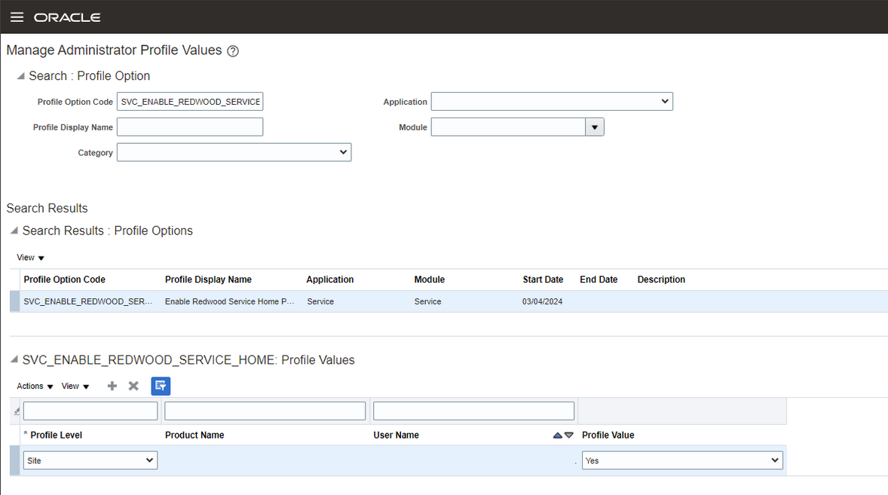
Task: Click the End Date column header
Action: [x=599, y=280]
